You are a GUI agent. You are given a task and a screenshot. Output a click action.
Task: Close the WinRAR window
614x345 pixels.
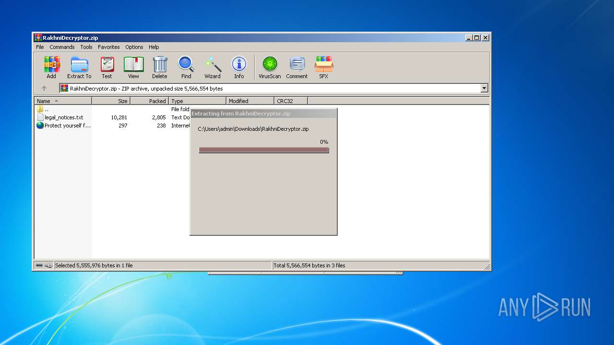point(485,37)
